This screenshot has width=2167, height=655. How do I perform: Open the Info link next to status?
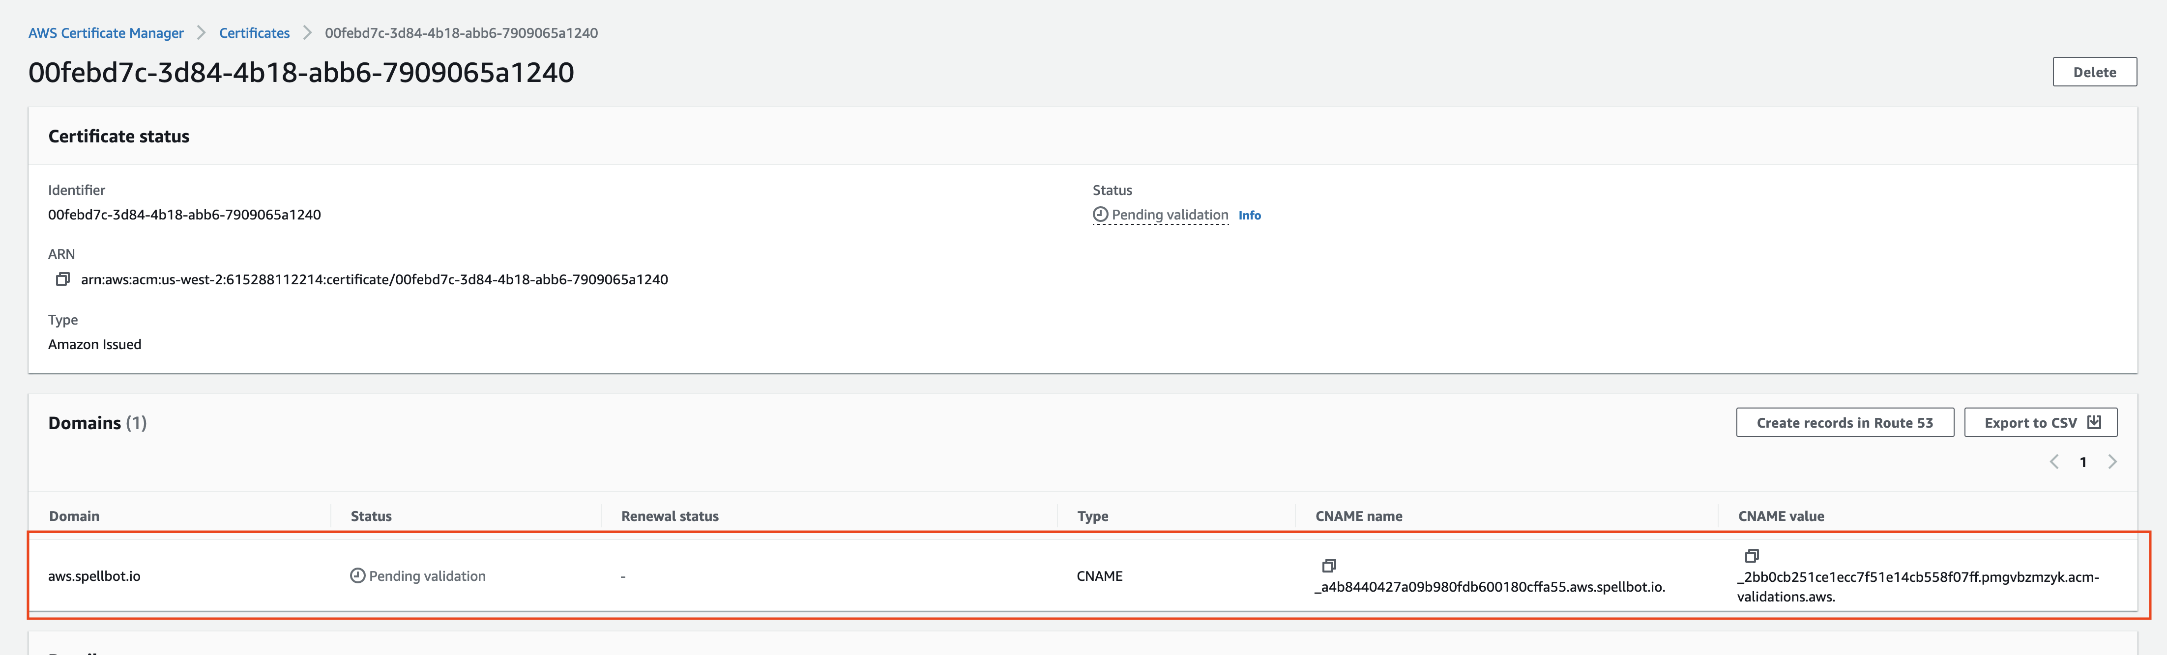(x=1249, y=215)
